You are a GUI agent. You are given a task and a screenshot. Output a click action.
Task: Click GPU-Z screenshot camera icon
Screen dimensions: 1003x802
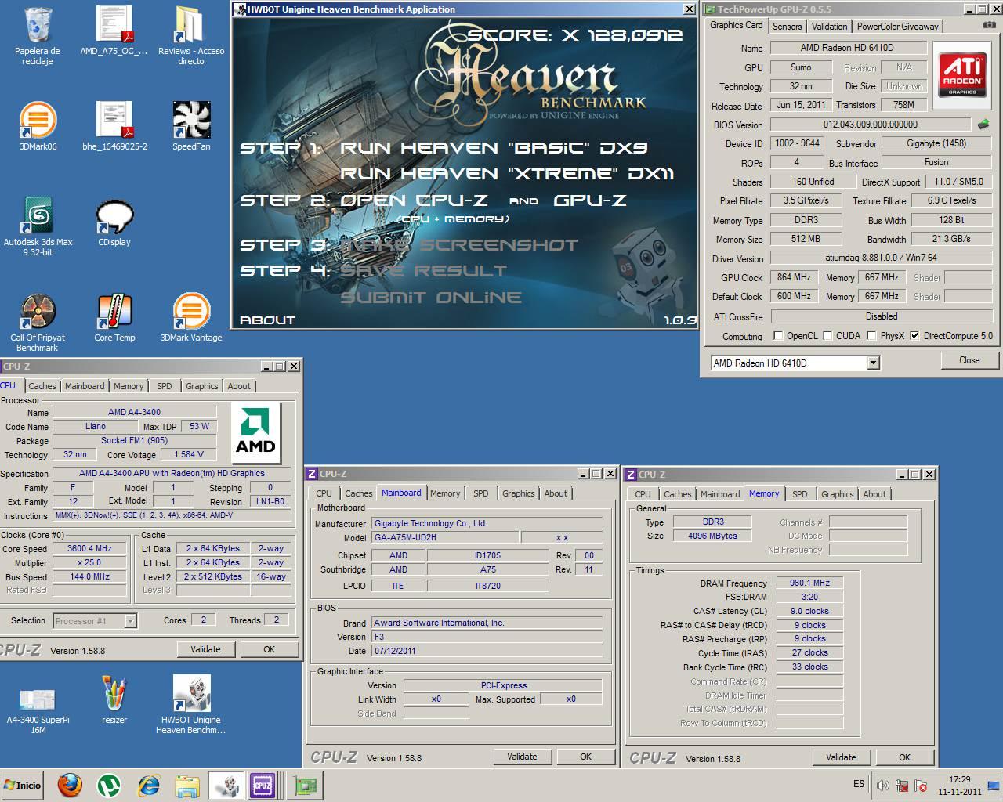989,25
